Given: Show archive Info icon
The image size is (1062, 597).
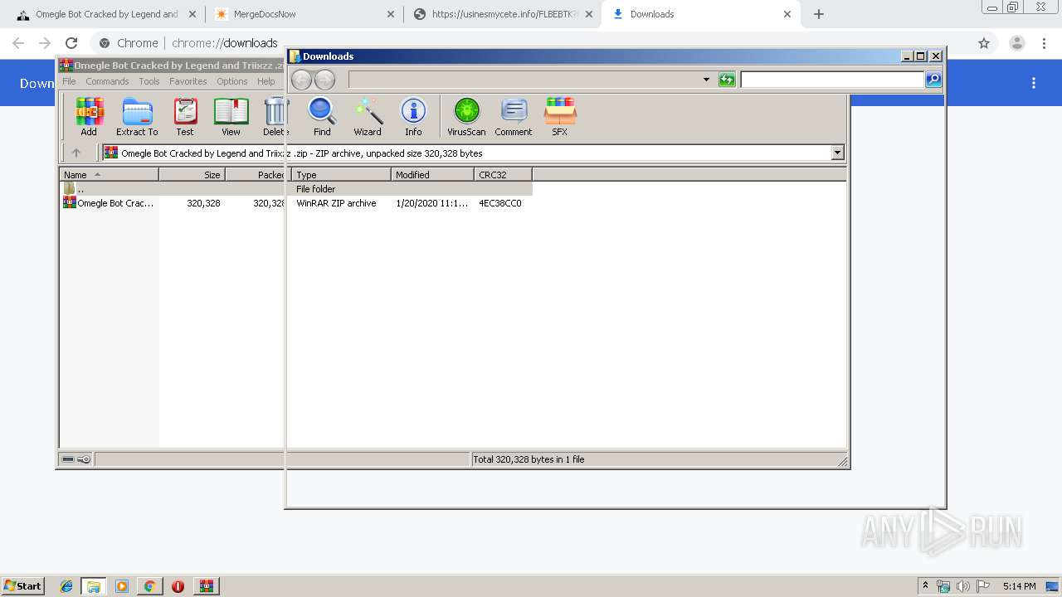Looking at the screenshot, I should 413,117.
